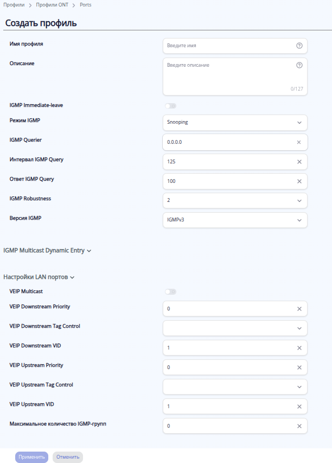Click help icon in description field
This screenshot has width=332, height=463.
click(x=299, y=65)
